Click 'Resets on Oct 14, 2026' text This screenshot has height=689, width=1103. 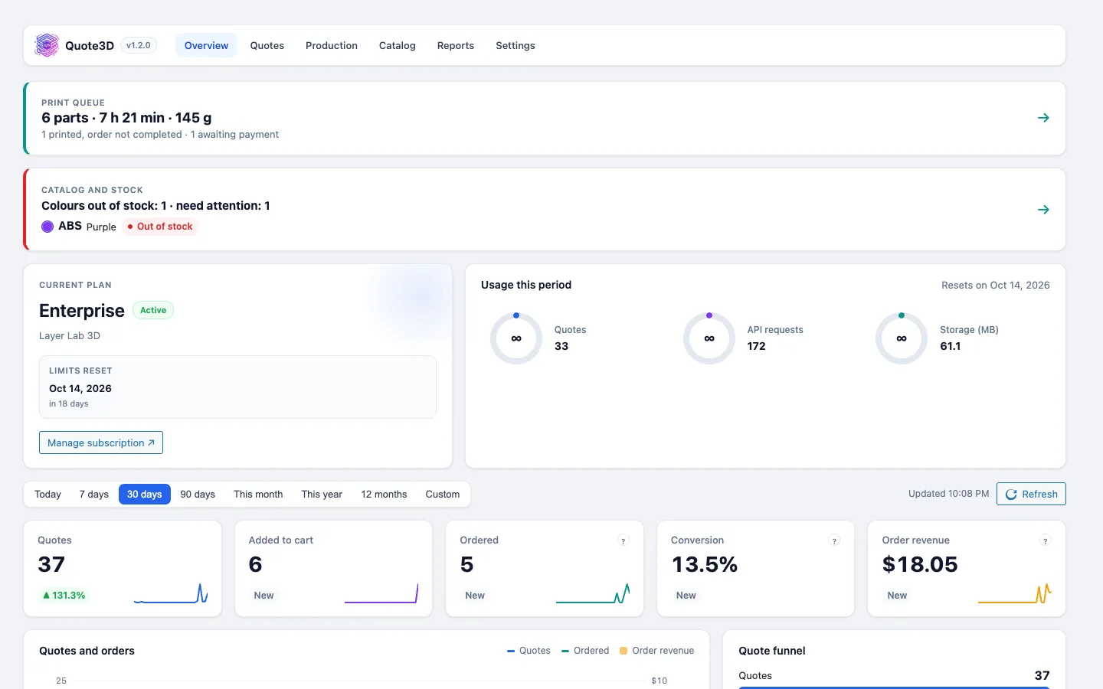(996, 286)
